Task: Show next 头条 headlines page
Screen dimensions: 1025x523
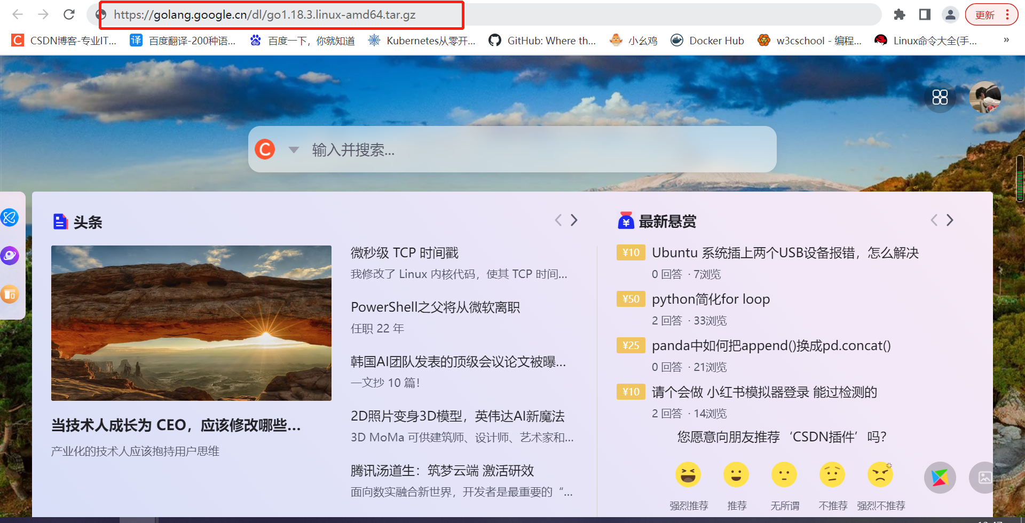Action: click(x=574, y=220)
